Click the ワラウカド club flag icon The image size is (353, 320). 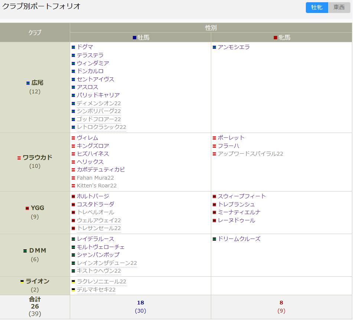click(x=19, y=158)
